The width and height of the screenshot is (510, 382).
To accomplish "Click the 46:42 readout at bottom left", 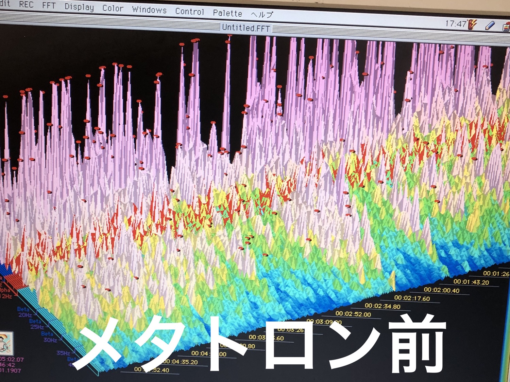I will [x=7, y=365].
